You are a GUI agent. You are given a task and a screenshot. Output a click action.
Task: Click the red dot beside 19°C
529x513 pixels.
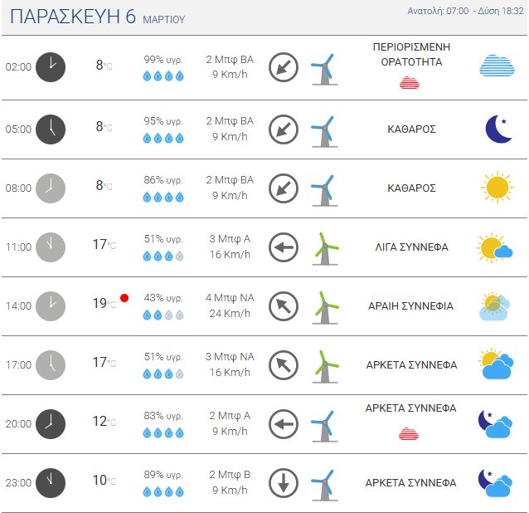pos(124,297)
